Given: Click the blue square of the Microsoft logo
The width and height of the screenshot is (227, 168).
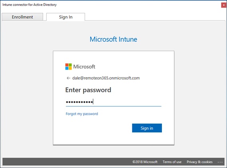Looking at the screenshot, I should coord(67,68).
